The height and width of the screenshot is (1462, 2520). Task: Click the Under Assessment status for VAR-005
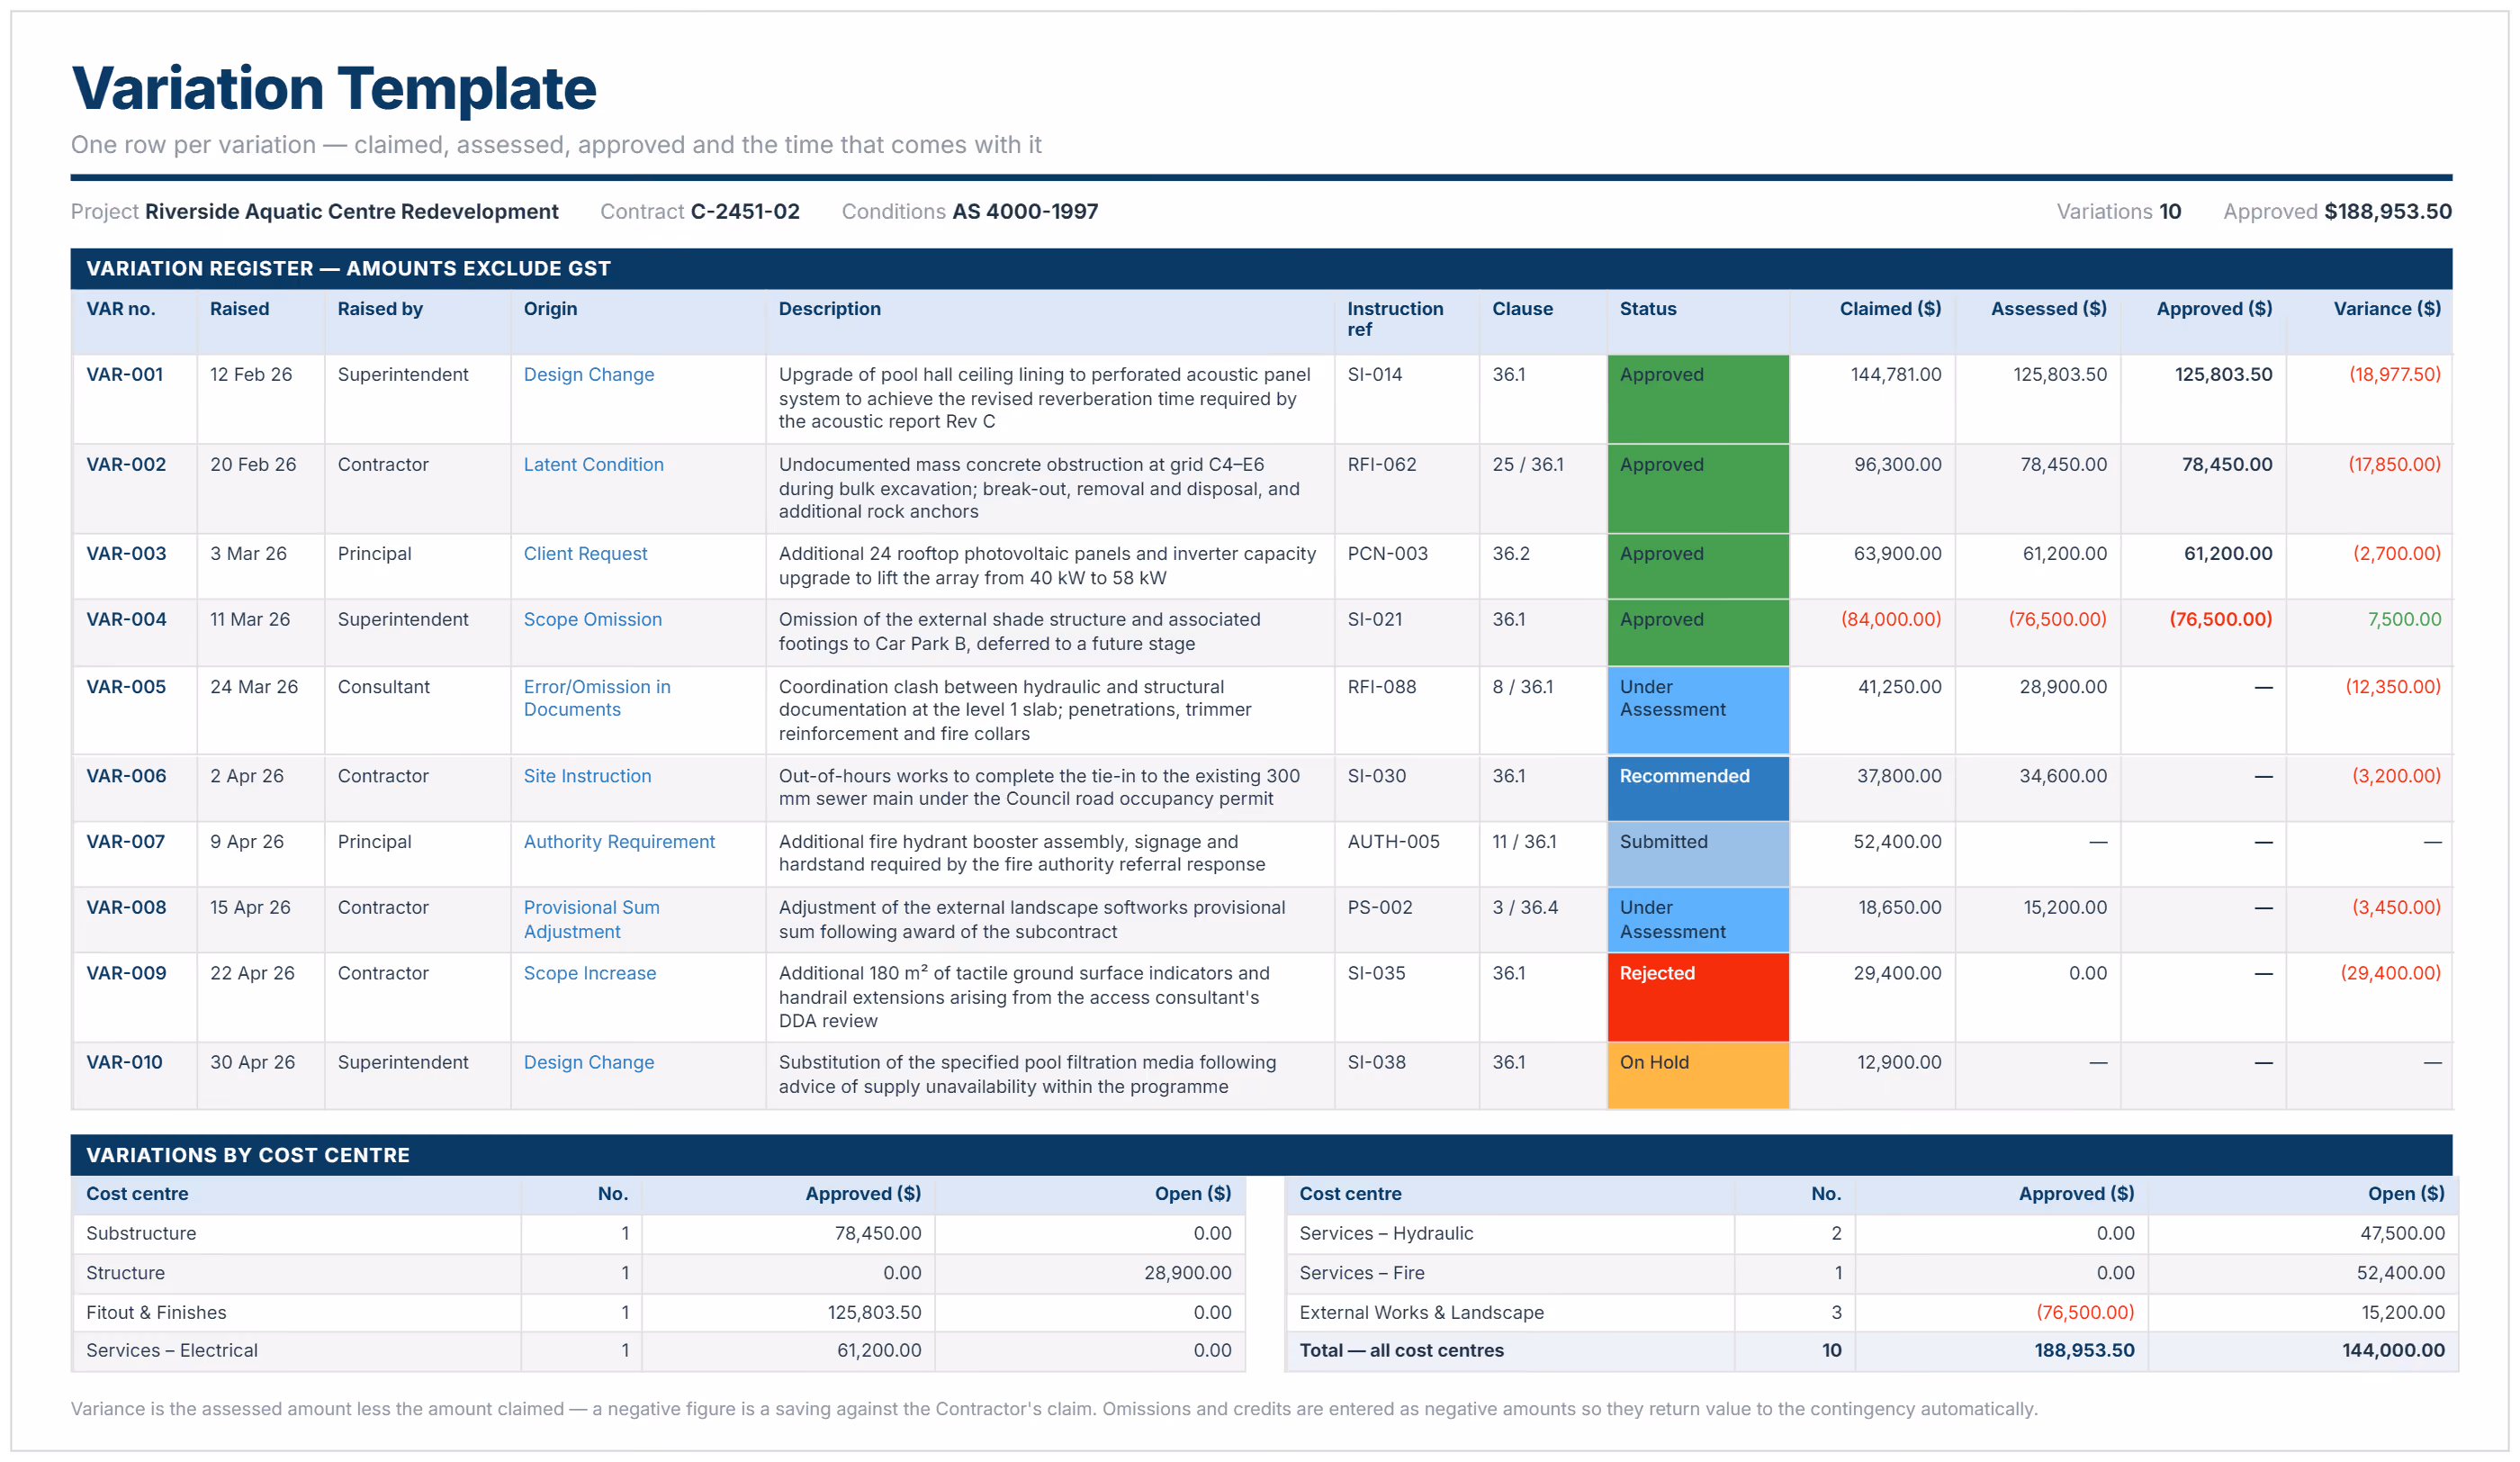coord(1698,710)
